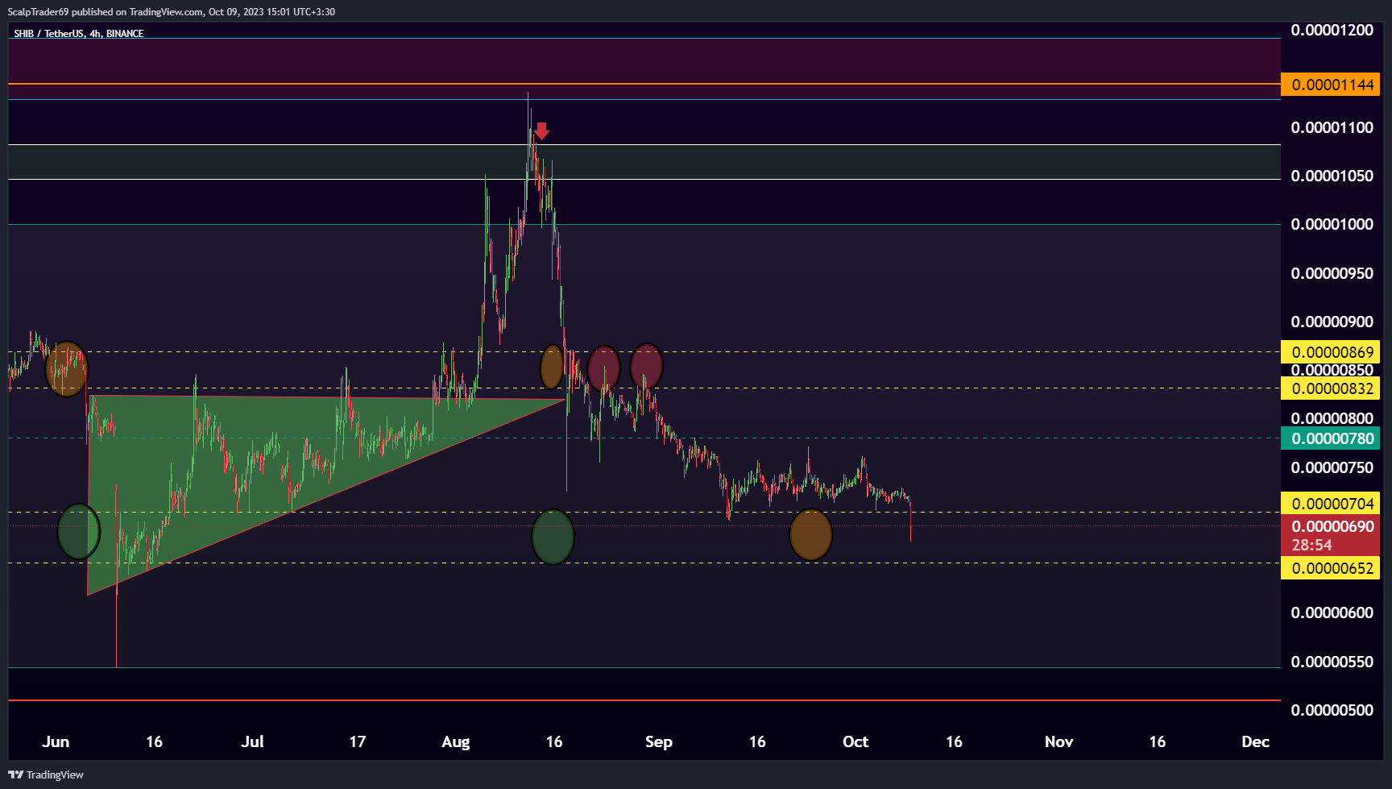The width and height of the screenshot is (1392, 789).
Task: Click the 0.00000550 price scale value
Action: [x=1332, y=662]
